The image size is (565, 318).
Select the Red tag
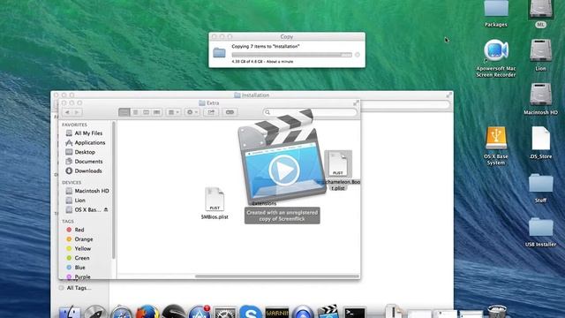(x=79, y=230)
